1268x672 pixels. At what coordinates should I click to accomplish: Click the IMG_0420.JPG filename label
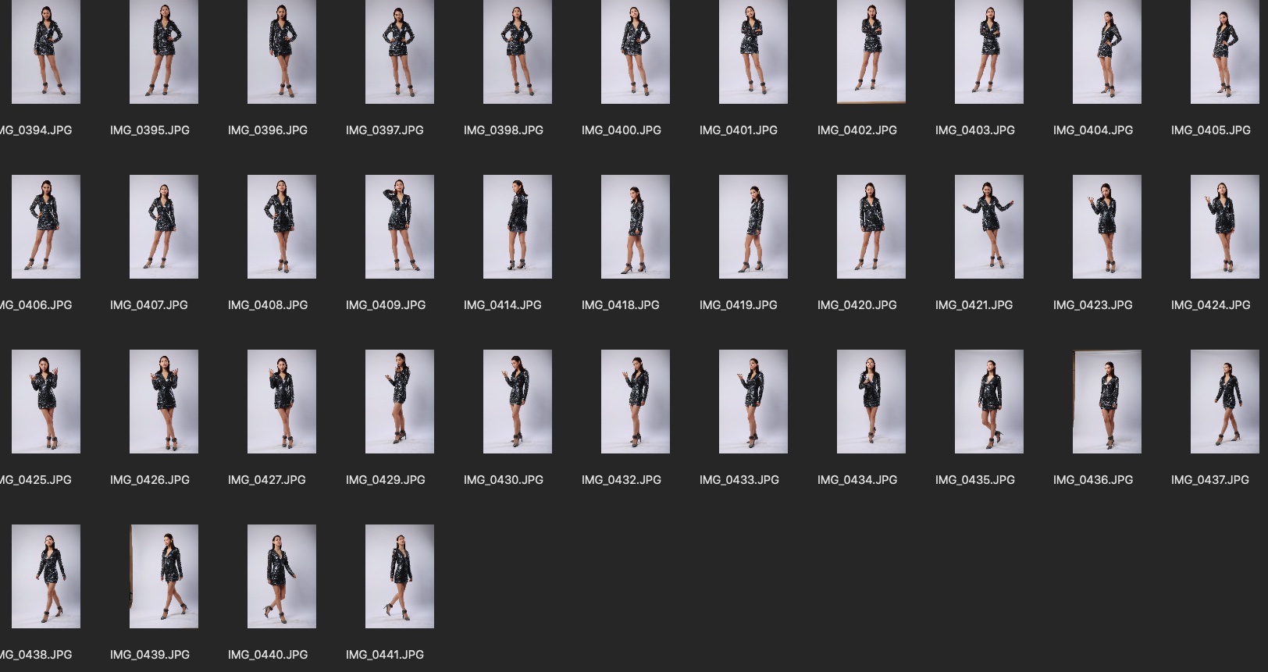[x=857, y=305]
